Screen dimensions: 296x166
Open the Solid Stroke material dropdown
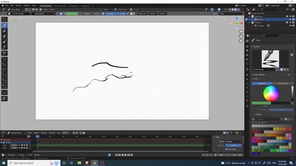tap(43, 13)
